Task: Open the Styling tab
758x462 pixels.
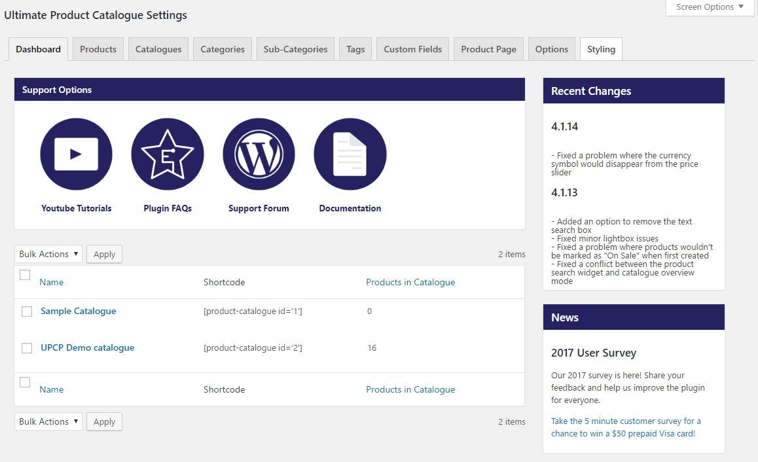Action: [x=600, y=48]
